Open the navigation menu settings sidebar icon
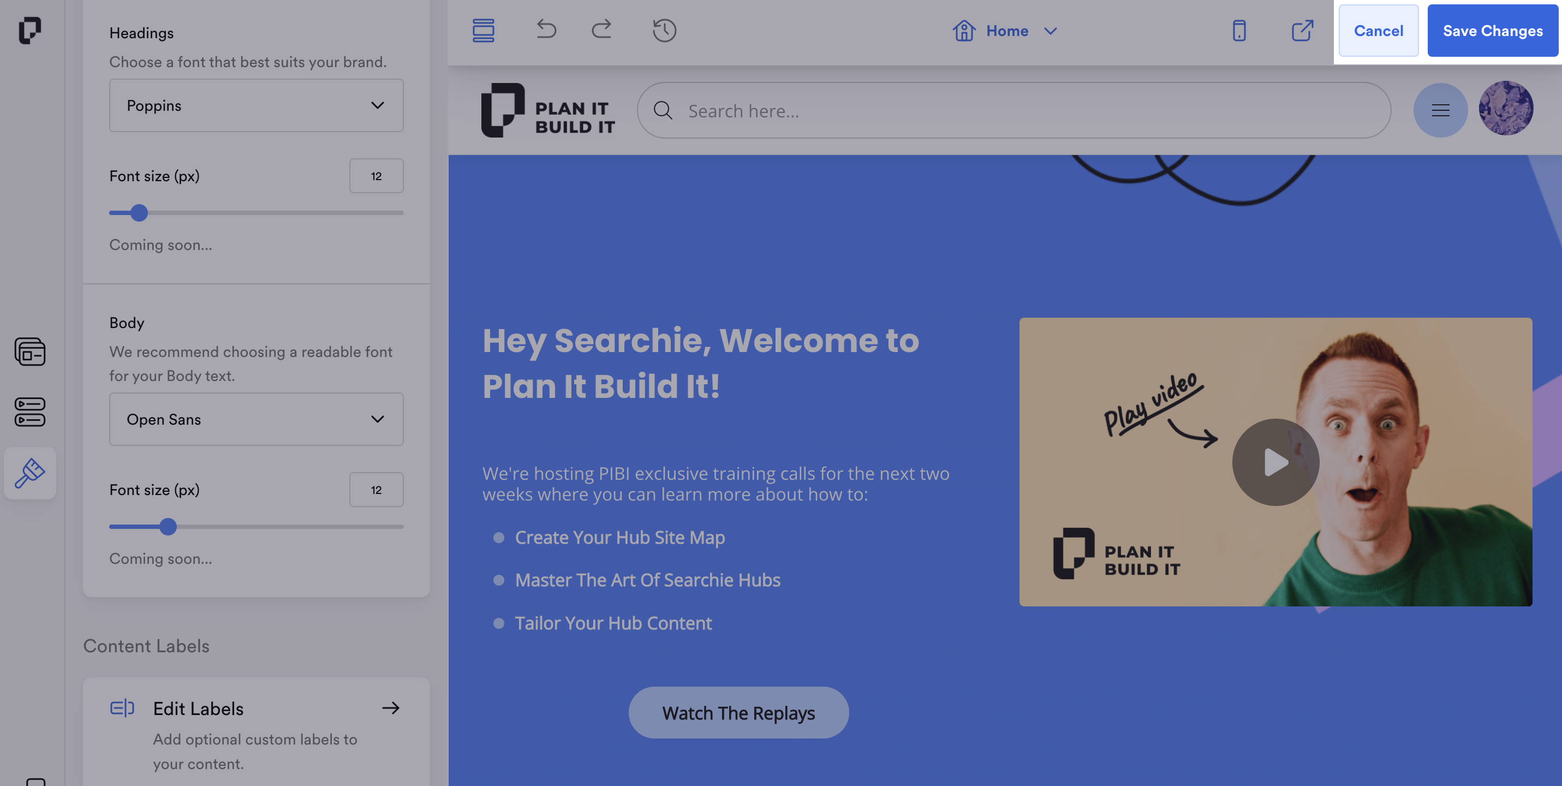The image size is (1562, 786). click(29, 413)
